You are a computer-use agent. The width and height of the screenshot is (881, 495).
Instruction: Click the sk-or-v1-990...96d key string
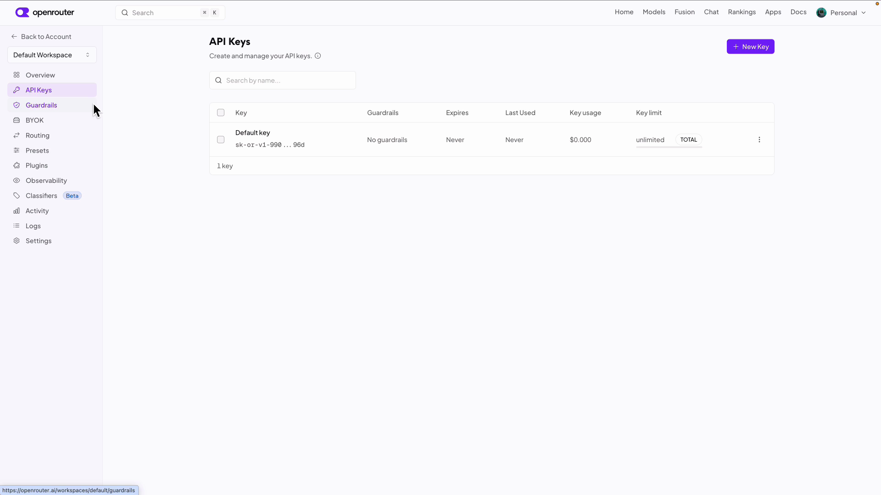pyautogui.click(x=270, y=145)
